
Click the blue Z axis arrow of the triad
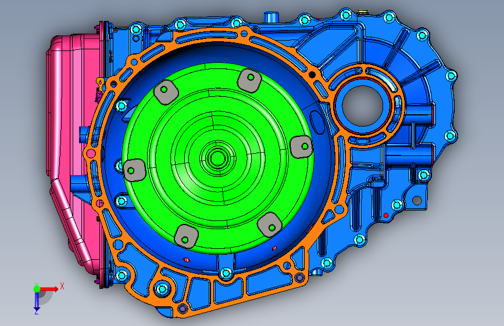[x=37, y=300]
